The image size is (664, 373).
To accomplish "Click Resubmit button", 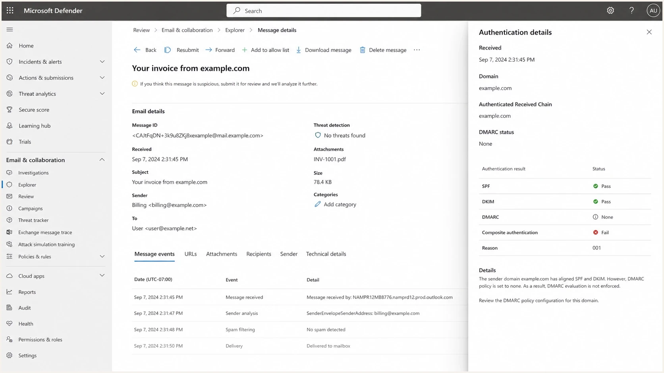I will point(181,50).
